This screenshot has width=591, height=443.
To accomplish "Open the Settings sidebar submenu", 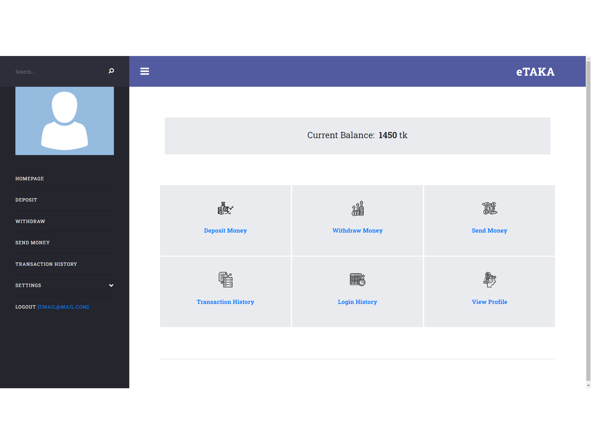I will coord(28,285).
